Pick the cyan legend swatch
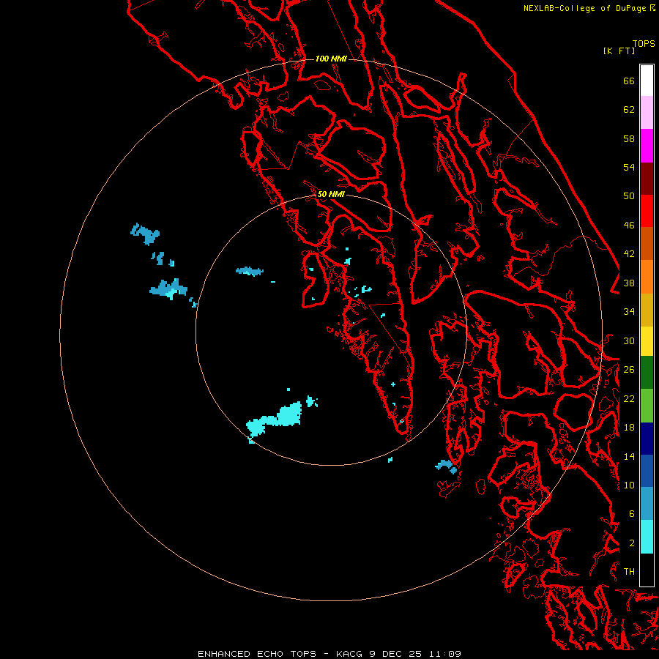Screen dimensions: 659x659 pos(647,537)
